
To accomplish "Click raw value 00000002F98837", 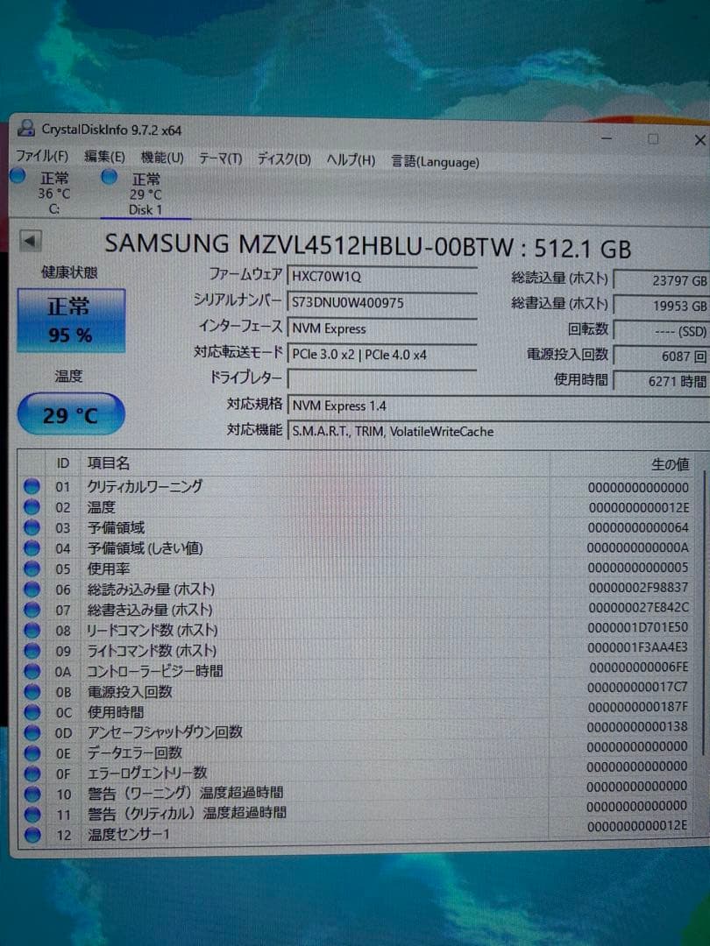I will click(638, 587).
